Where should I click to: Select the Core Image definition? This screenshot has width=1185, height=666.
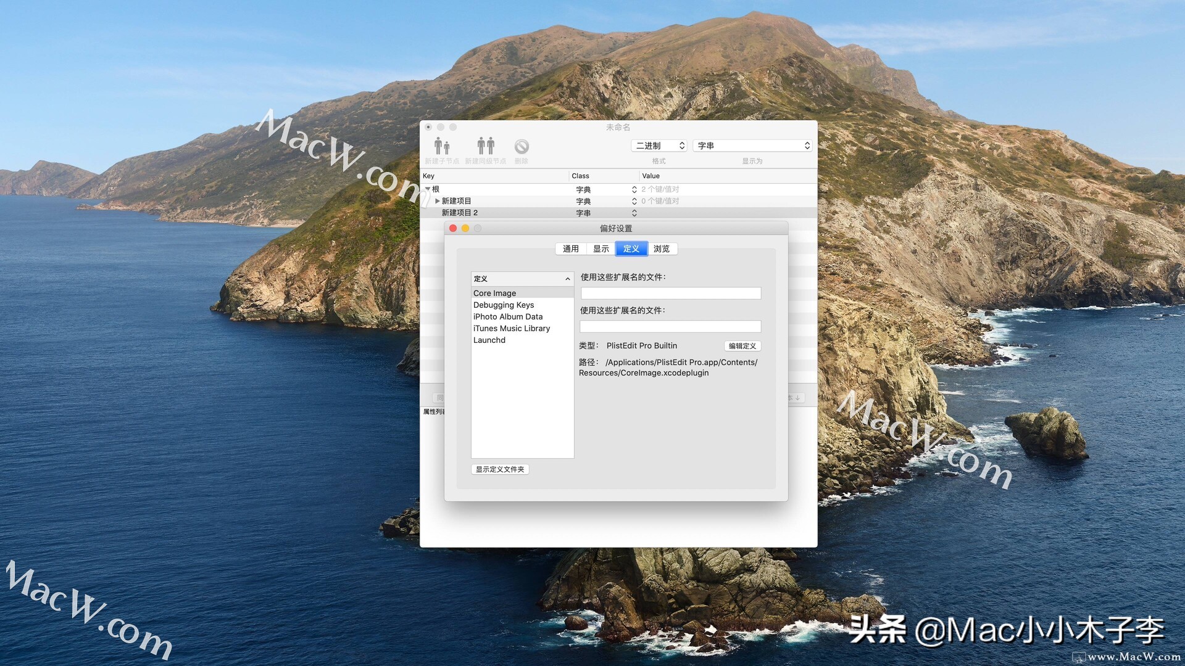[x=495, y=293]
